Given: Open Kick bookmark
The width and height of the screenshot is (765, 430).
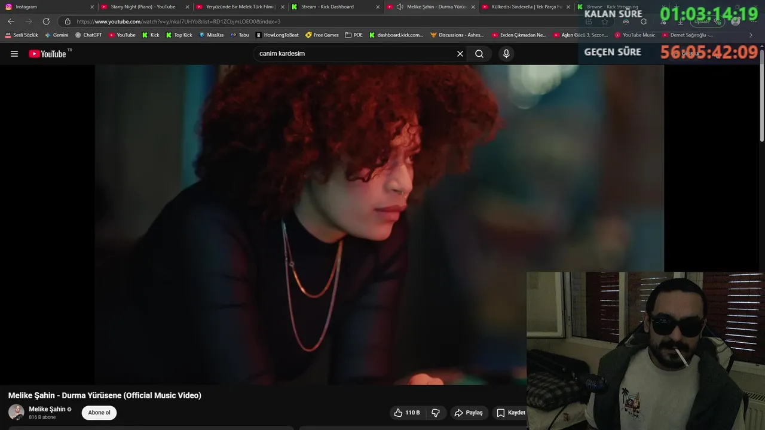Looking at the screenshot, I should coord(151,35).
